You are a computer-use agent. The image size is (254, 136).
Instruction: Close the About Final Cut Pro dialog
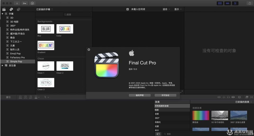[89, 50]
